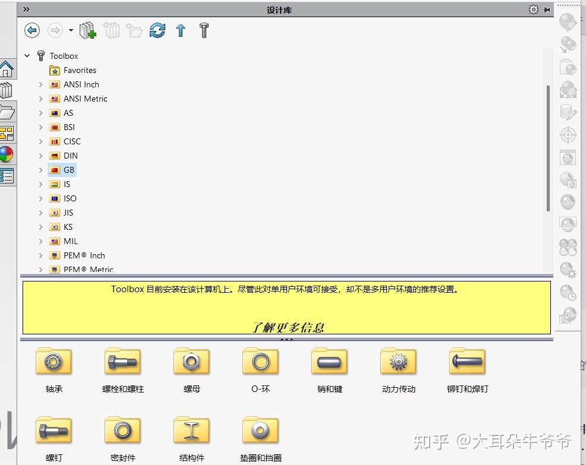Add file location using books-with-plus icon
The width and height of the screenshot is (586, 465).
[88, 30]
